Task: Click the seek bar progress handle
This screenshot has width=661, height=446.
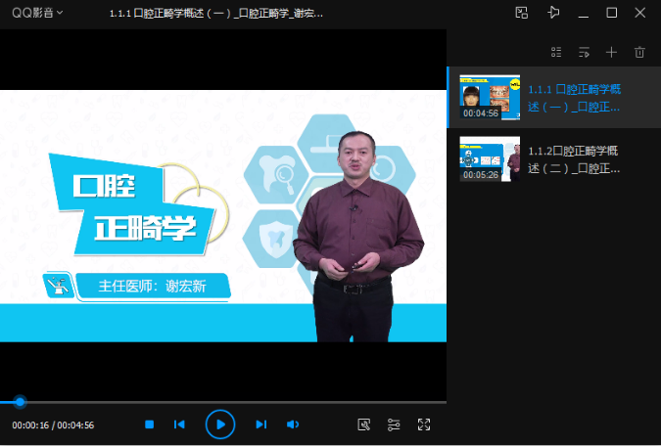Action: pos(20,402)
